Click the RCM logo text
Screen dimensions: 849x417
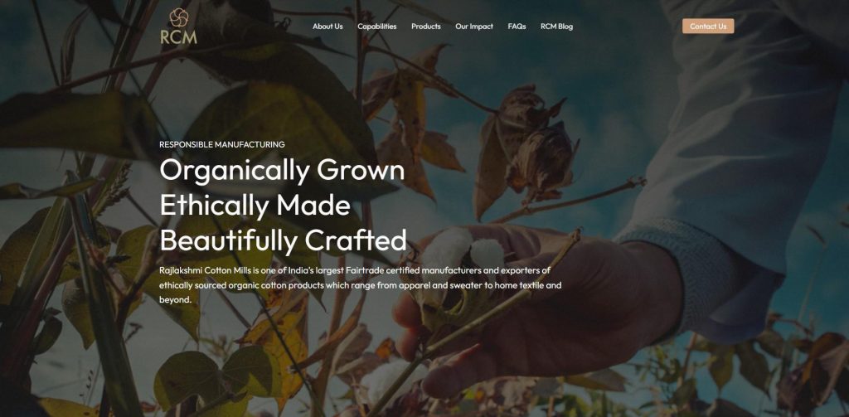pos(179,36)
